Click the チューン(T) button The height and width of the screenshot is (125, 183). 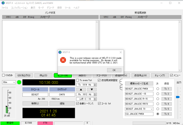[160, 76]
